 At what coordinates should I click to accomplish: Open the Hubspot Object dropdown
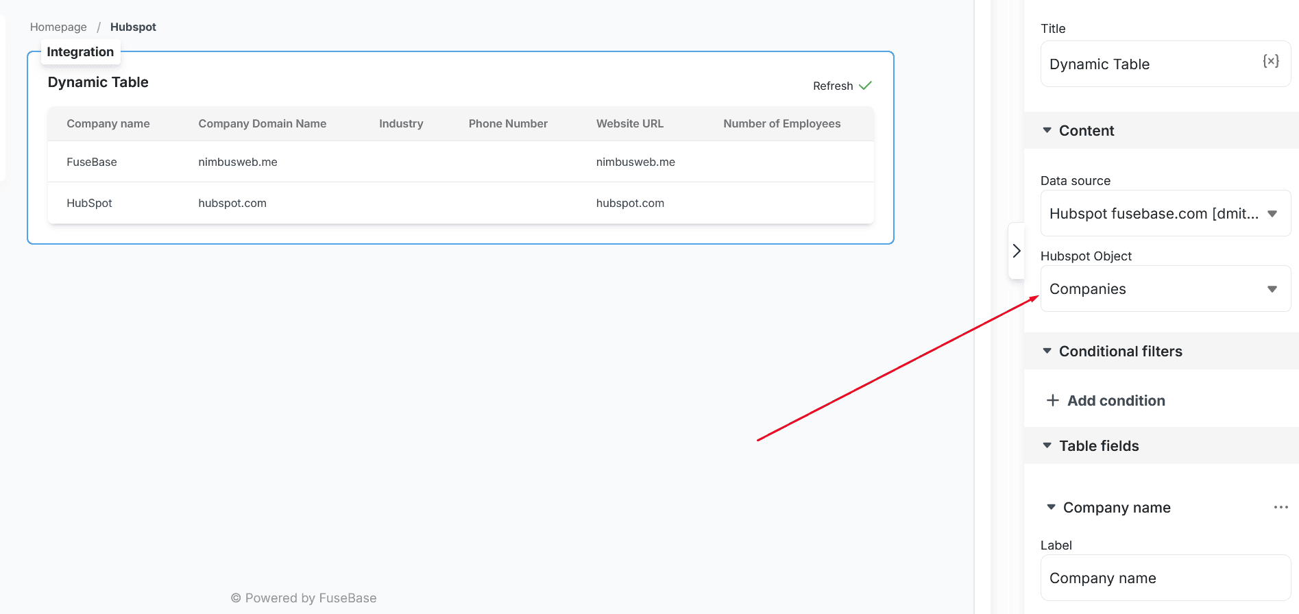pos(1165,288)
